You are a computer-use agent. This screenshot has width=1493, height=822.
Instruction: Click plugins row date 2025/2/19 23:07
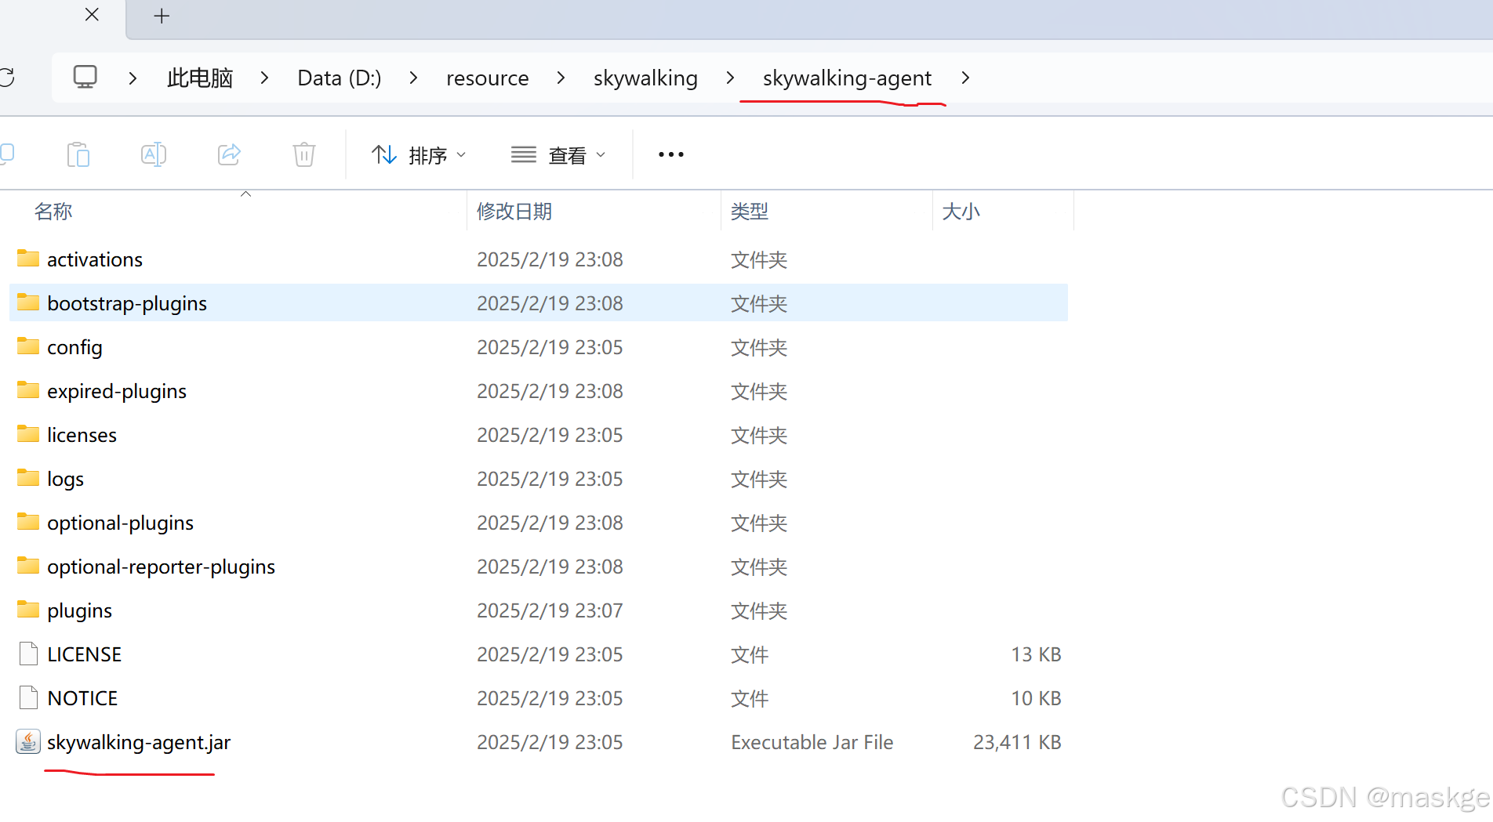click(x=550, y=610)
